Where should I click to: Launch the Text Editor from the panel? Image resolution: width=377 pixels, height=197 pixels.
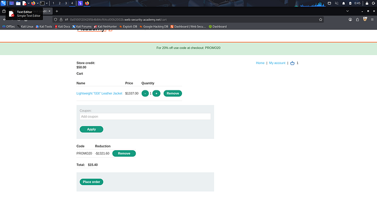[24, 3]
